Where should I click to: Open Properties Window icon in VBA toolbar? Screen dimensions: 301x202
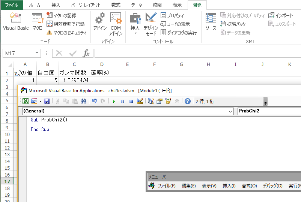point(160,101)
